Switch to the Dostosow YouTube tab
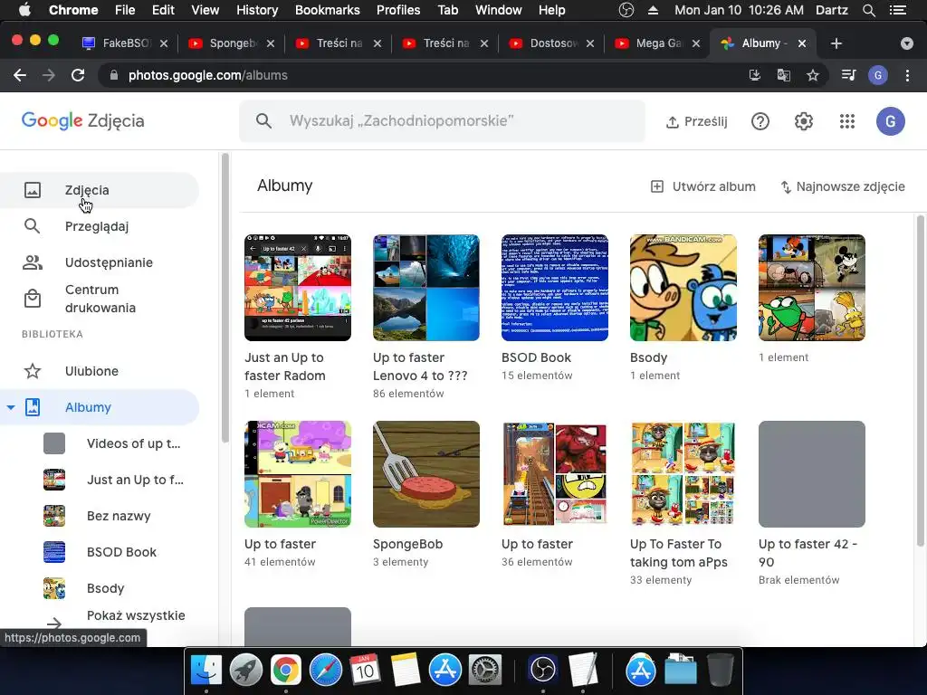This screenshot has width=927, height=695. 551,43
